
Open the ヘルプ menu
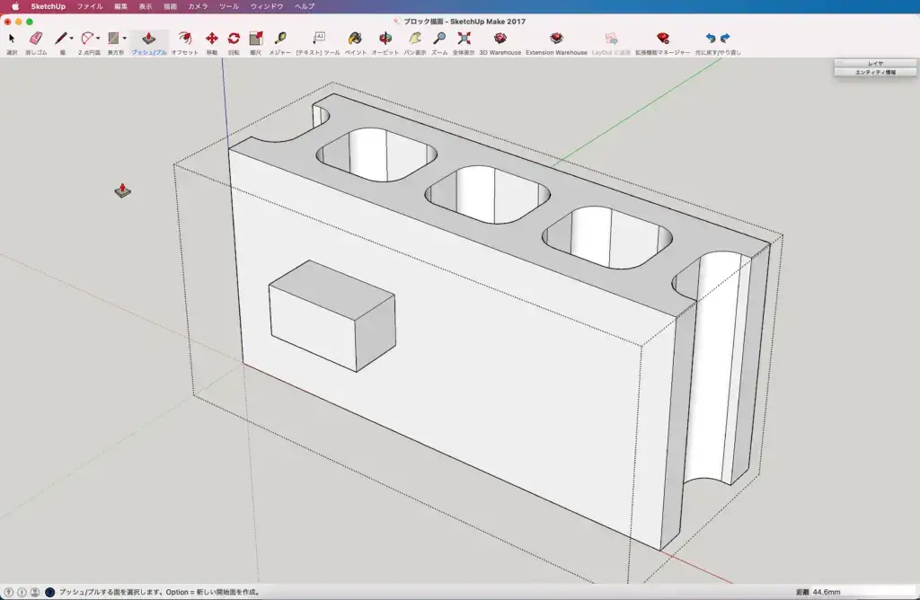[x=305, y=6]
